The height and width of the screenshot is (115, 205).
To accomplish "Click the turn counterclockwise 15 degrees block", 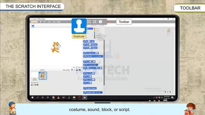I will (90, 48).
